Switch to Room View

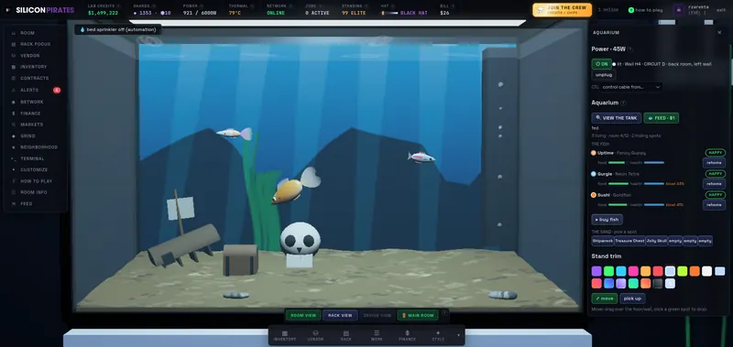(x=303, y=315)
